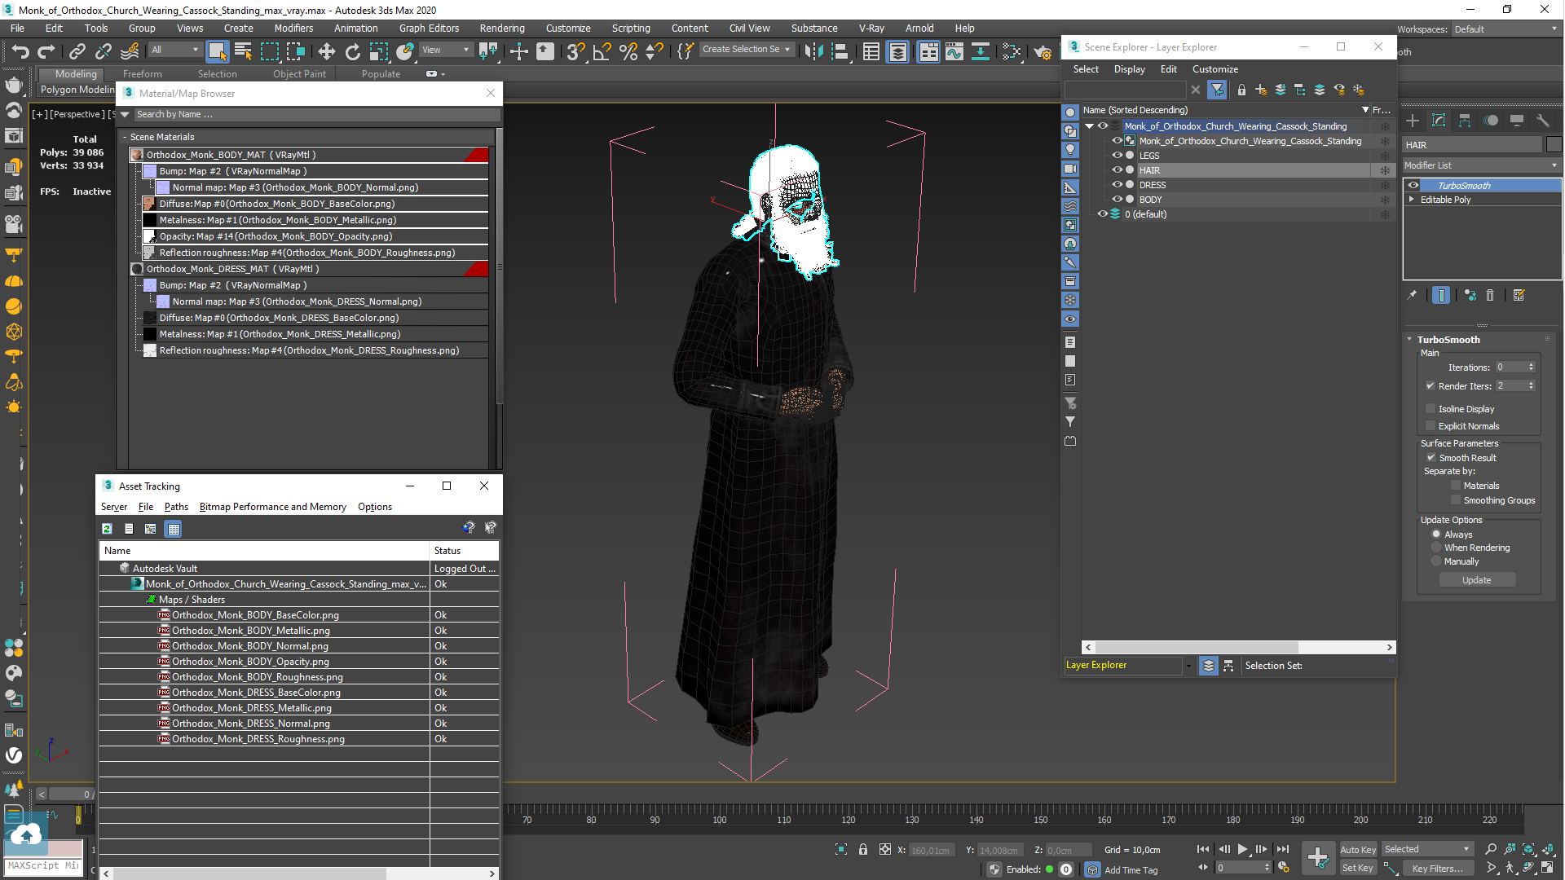Viewport: 1565px width, 880px height.
Task: Enable Isoline Display checkbox
Action: click(x=1431, y=409)
